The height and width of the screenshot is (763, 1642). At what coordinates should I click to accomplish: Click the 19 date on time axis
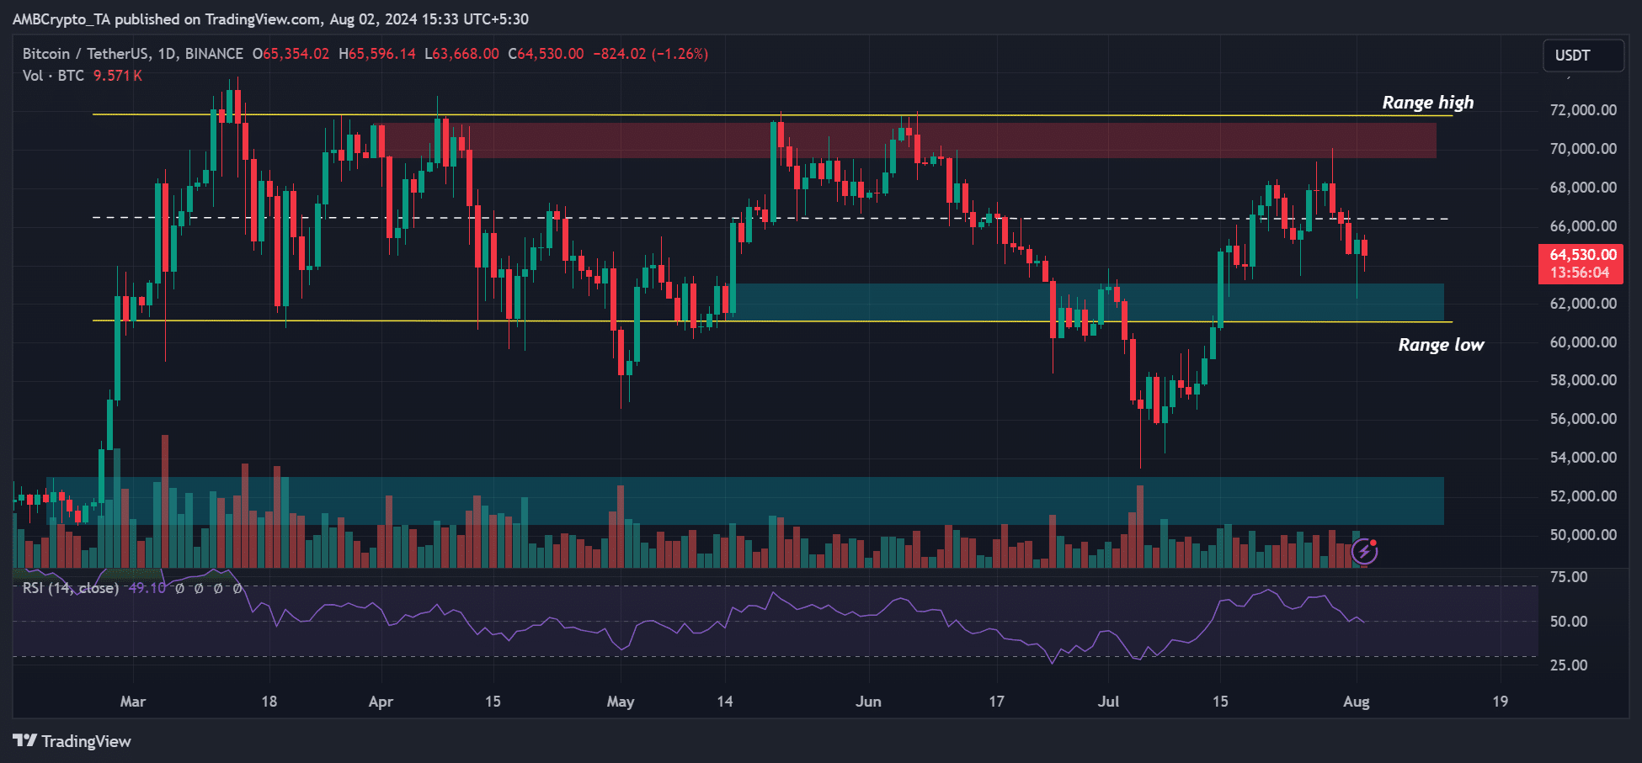pos(1500,702)
